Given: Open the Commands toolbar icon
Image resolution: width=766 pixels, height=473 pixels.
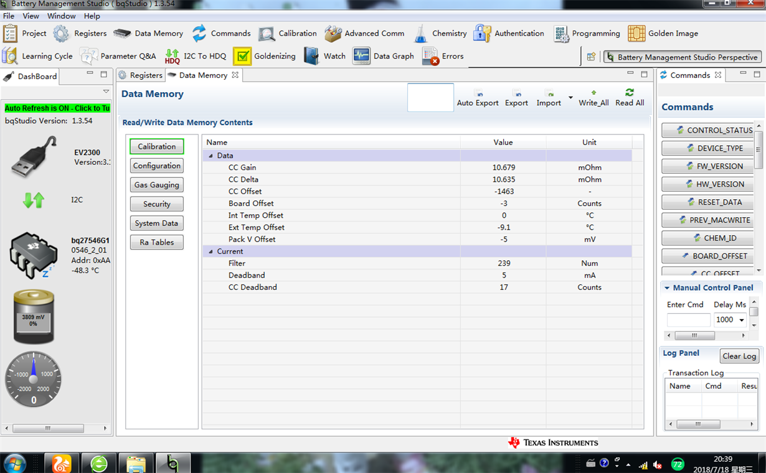Looking at the screenshot, I should 221,34.
